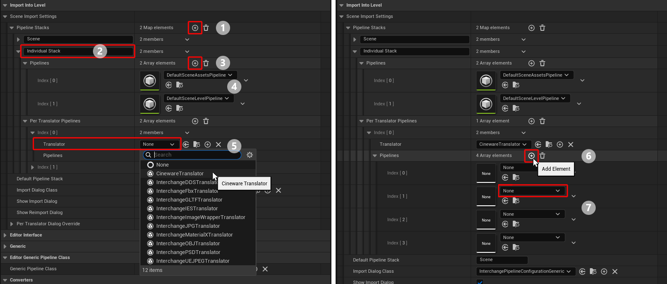Click the X icon in the Generic Pipeline Class row

(x=265, y=269)
